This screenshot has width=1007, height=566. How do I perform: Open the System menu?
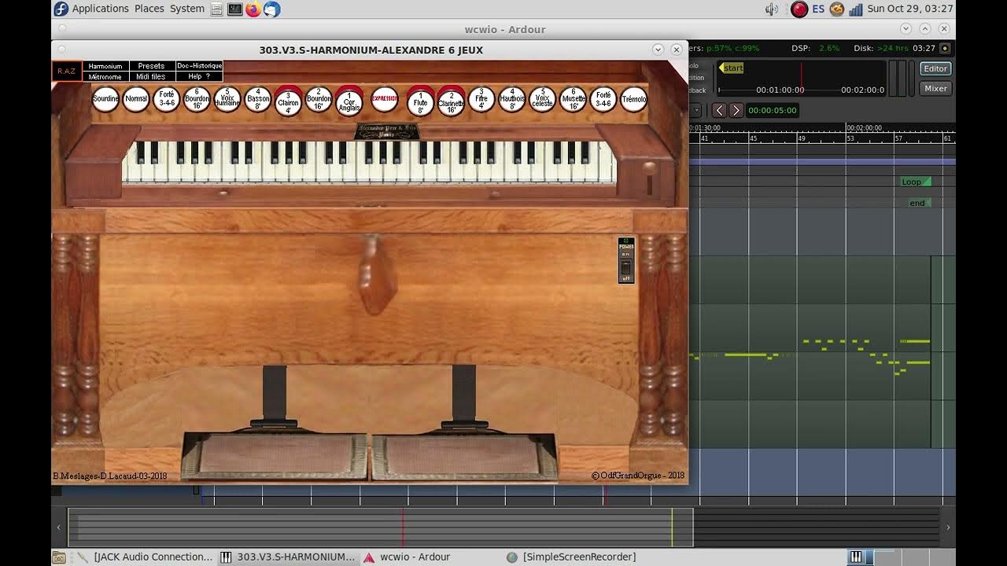pyautogui.click(x=187, y=9)
